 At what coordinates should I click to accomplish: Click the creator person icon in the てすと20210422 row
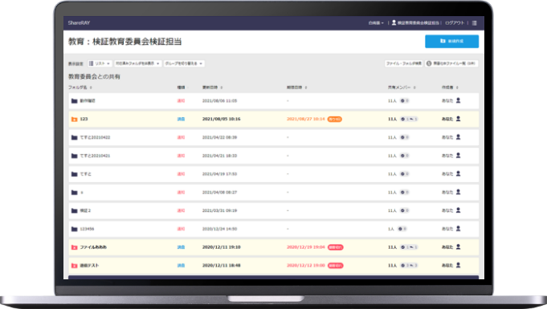coord(459,137)
